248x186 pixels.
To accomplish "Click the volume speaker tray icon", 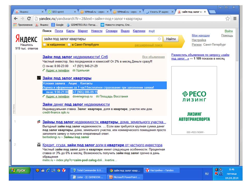I will click(x=216, y=169).
